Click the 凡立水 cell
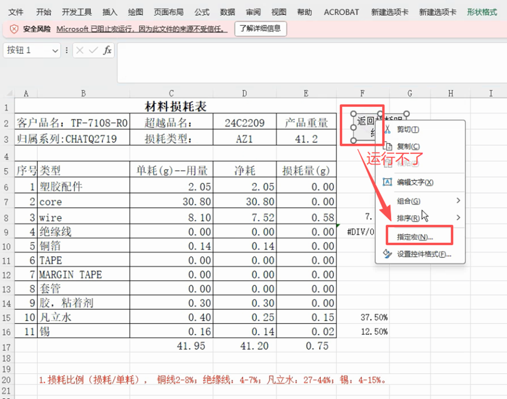The width and height of the screenshot is (507, 399). (83, 317)
